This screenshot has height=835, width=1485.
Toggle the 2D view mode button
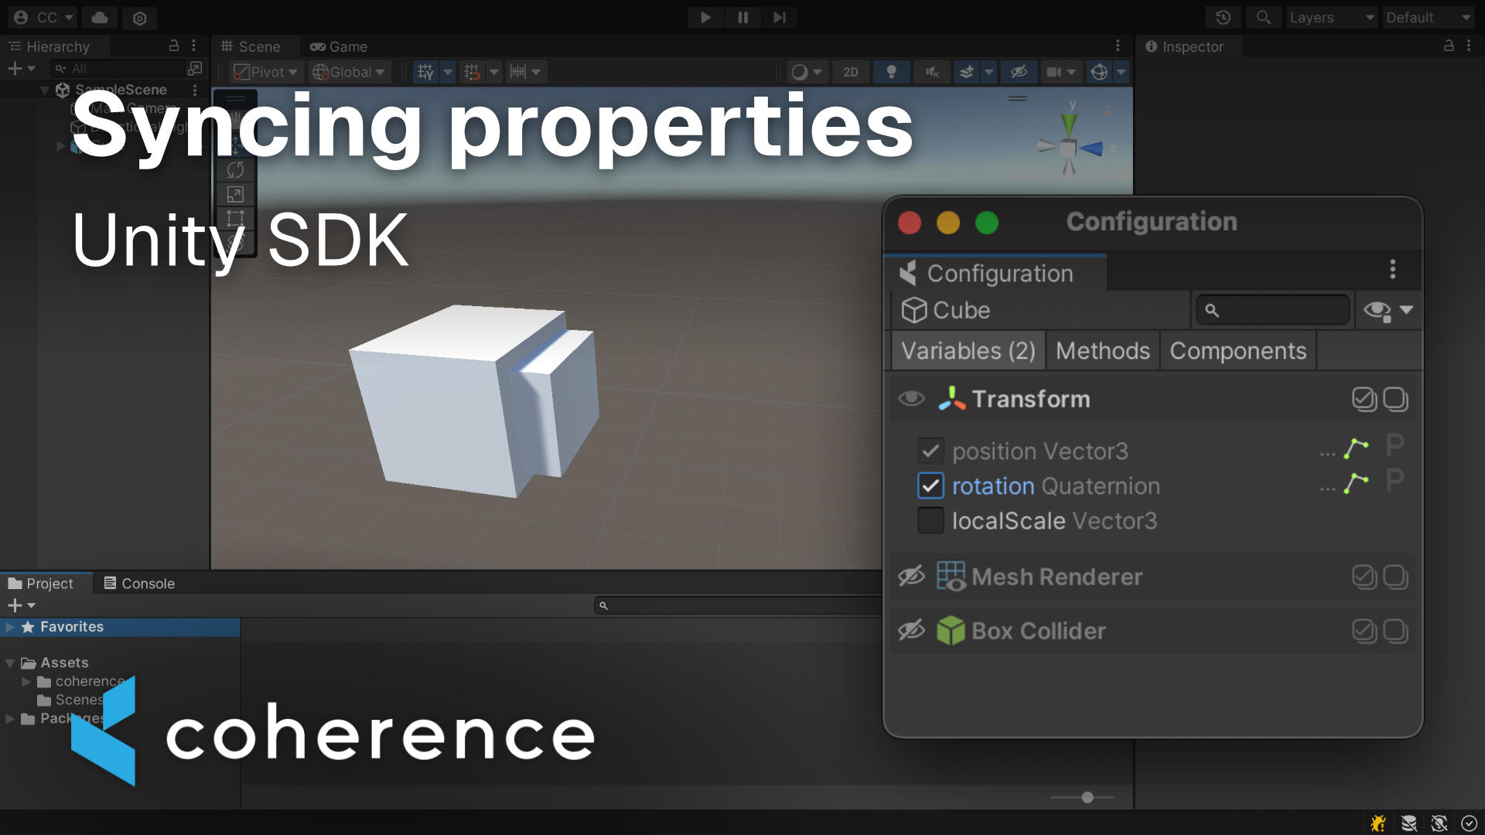pos(850,72)
